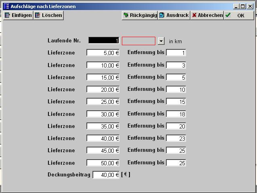Viewport: 257px width, 193px height.
Task: Click the Deckungsbeitrag 40,00 € field
Action: (106, 175)
